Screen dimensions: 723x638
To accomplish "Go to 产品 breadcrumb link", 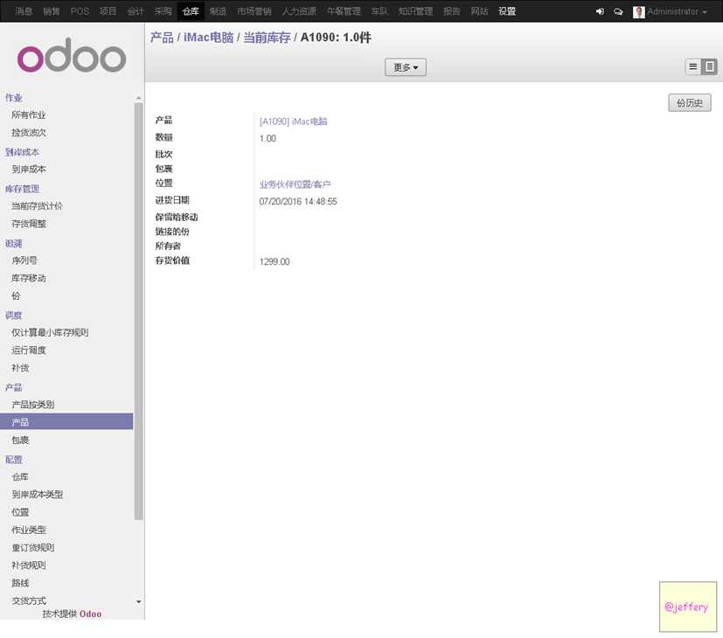I will coord(162,38).
